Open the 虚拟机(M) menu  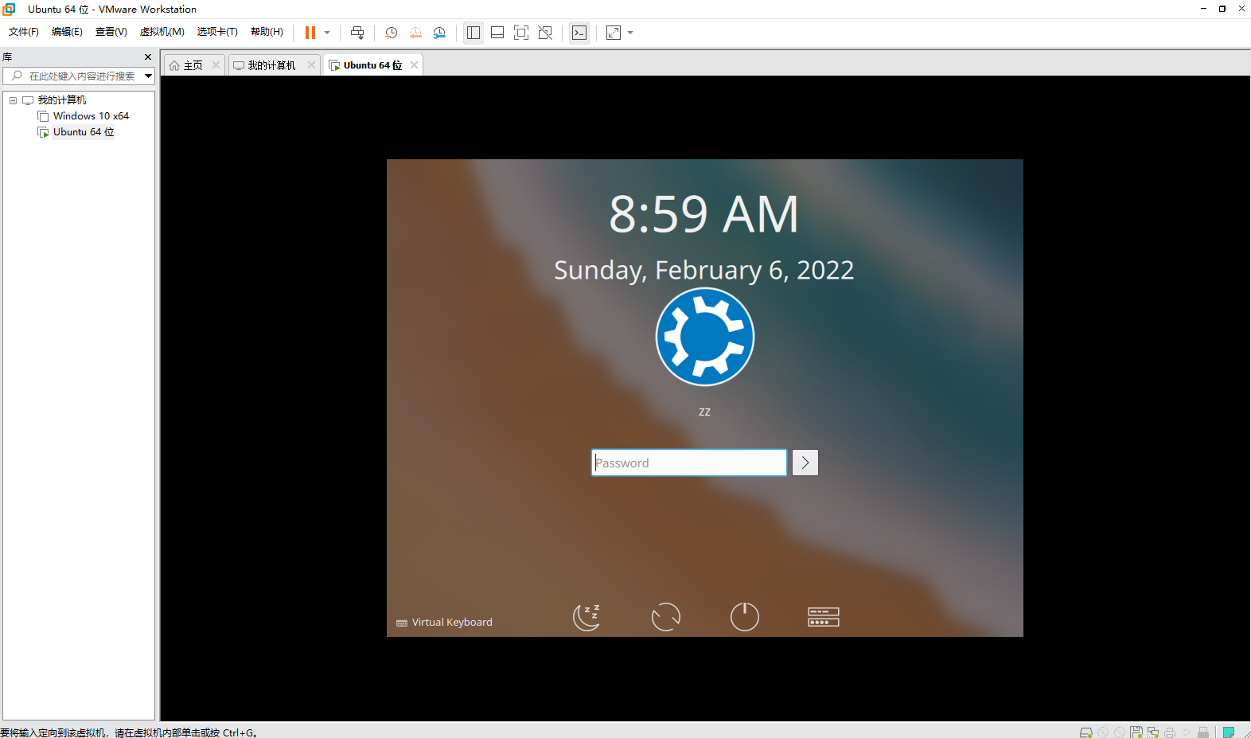click(x=162, y=32)
